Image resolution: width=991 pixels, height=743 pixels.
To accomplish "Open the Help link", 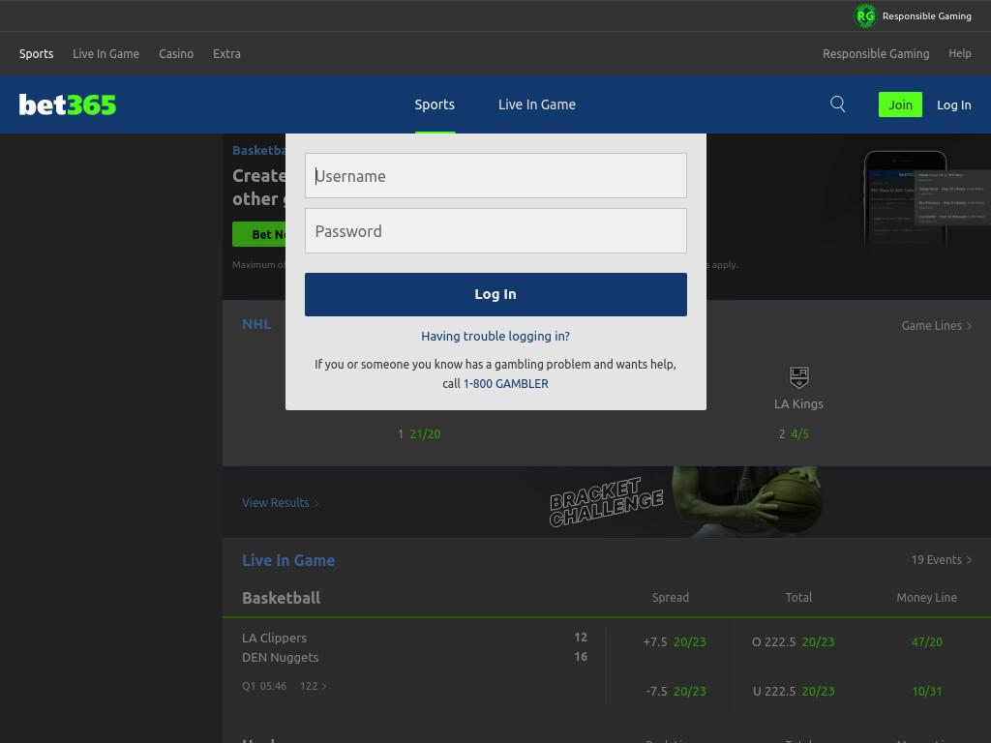I will pyautogui.click(x=959, y=54).
